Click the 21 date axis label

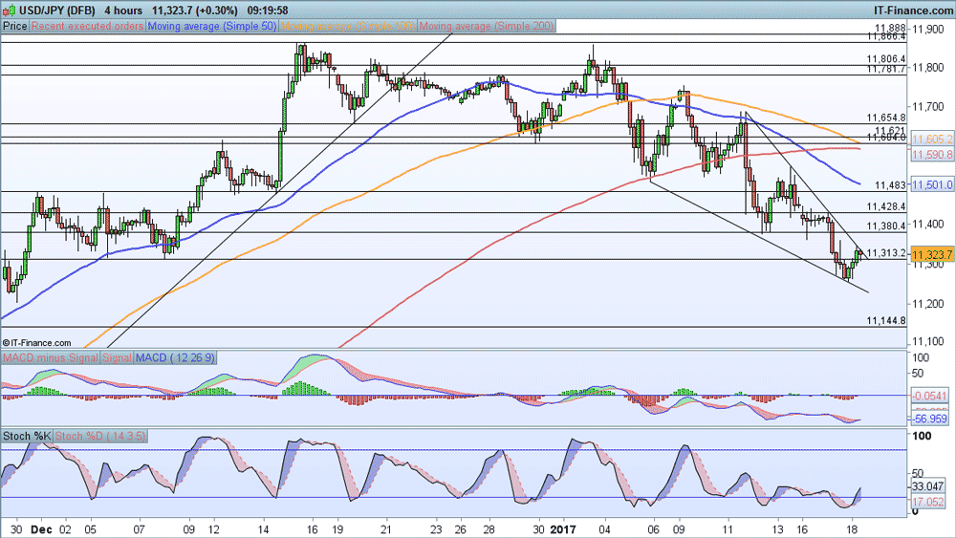click(386, 529)
